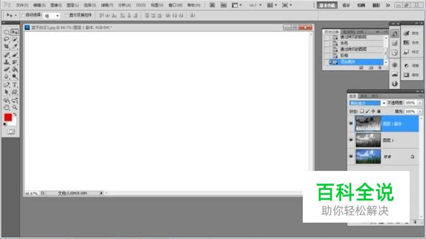The width and height of the screenshot is (426, 239).
Task: Swap foreground and background colors
Action: (x=15, y=115)
